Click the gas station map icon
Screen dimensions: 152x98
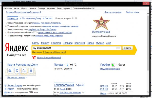(10, 70)
